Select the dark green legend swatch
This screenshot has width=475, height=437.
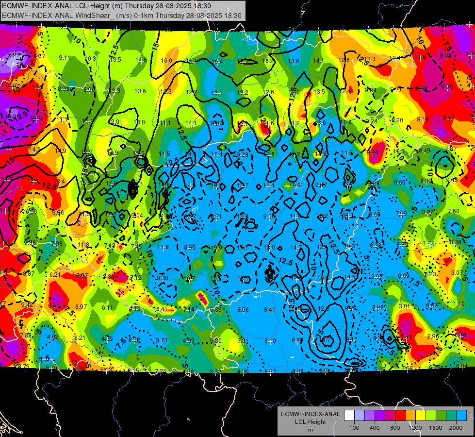click(441, 416)
